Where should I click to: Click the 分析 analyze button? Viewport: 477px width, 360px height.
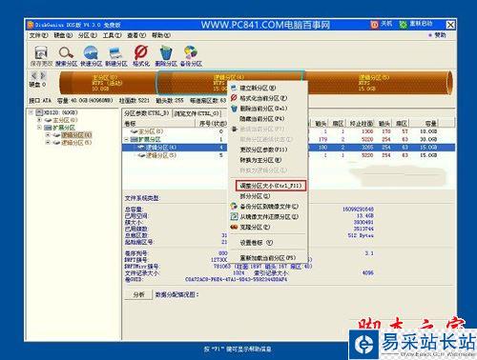pos(138,295)
